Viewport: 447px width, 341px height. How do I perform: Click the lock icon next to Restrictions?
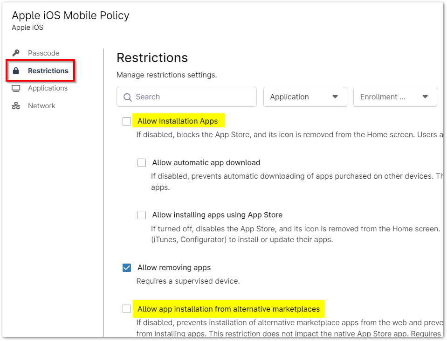click(16, 70)
